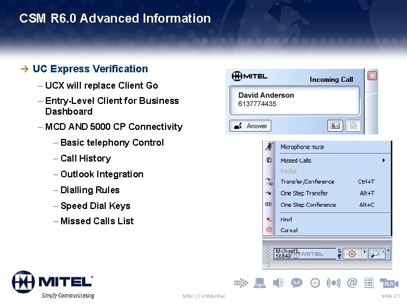The width and height of the screenshot is (407, 305).
Task: Click the David Anderson caller name
Action: [266, 95]
